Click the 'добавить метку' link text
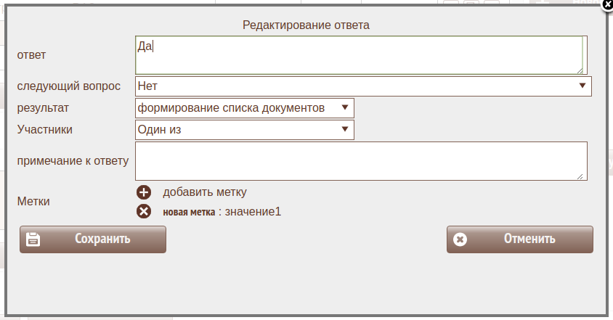613x320 pixels. coord(205,192)
